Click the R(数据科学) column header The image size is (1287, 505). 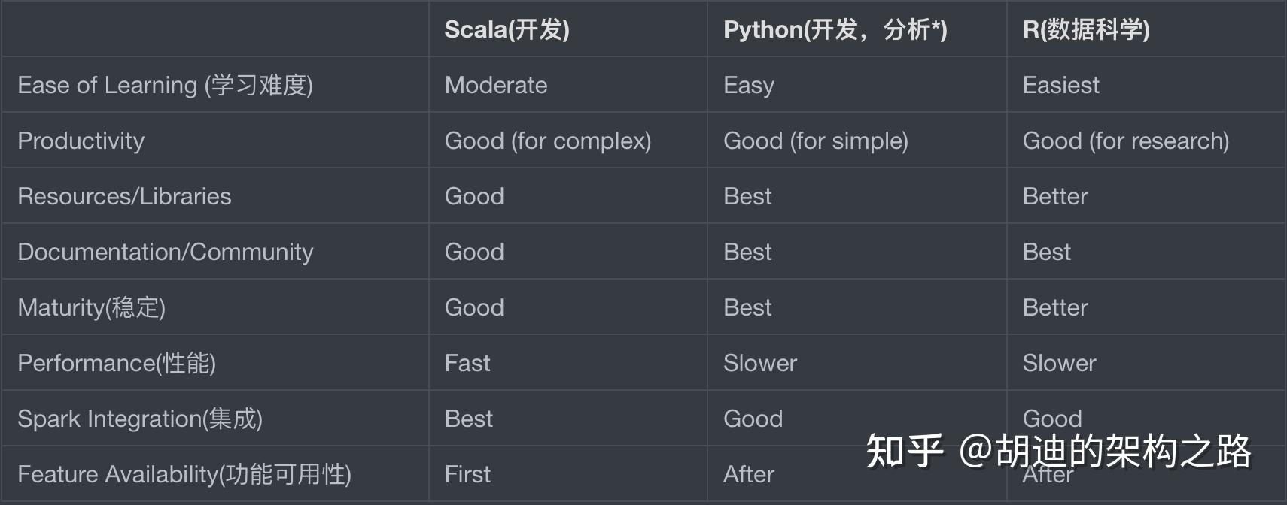point(1085,29)
